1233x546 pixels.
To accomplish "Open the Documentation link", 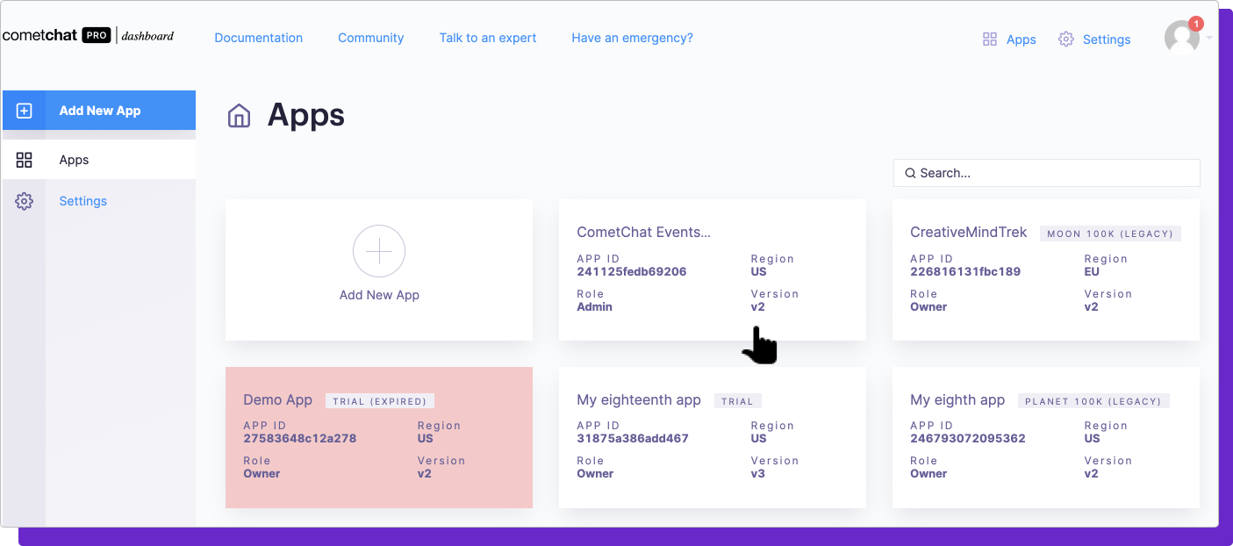I will [259, 38].
